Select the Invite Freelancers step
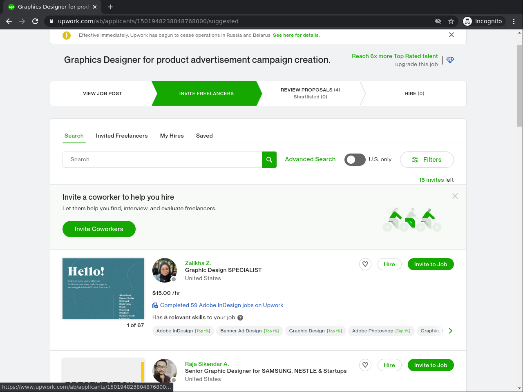 click(x=206, y=94)
